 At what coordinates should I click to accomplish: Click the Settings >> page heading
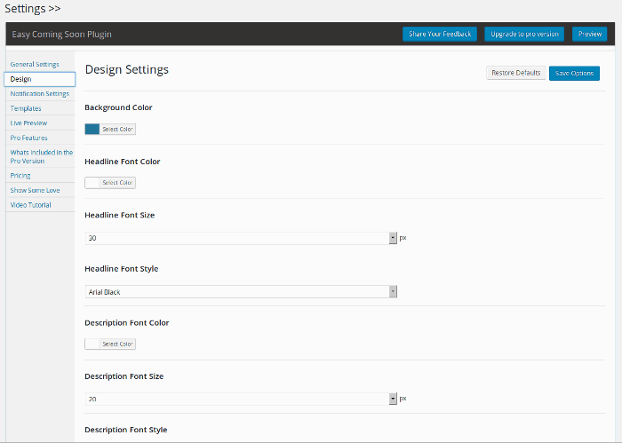33,8
